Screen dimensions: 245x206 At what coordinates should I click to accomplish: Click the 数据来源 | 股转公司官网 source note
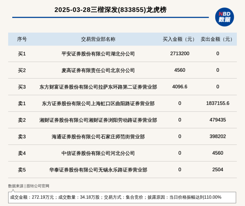pyautogui.click(x=29, y=186)
